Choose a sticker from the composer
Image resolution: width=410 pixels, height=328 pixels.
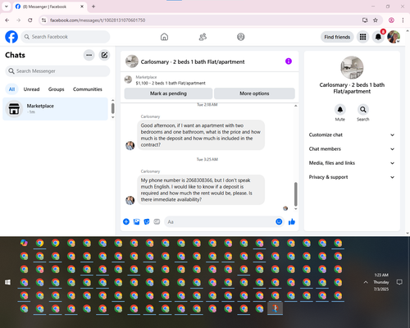pos(147,221)
